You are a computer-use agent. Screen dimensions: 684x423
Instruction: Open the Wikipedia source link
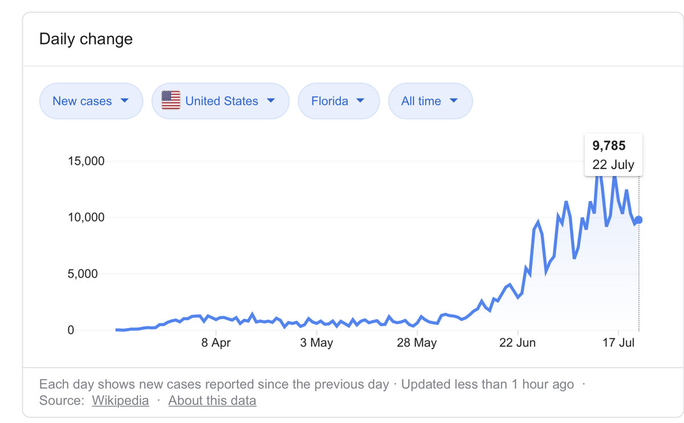pos(120,400)
